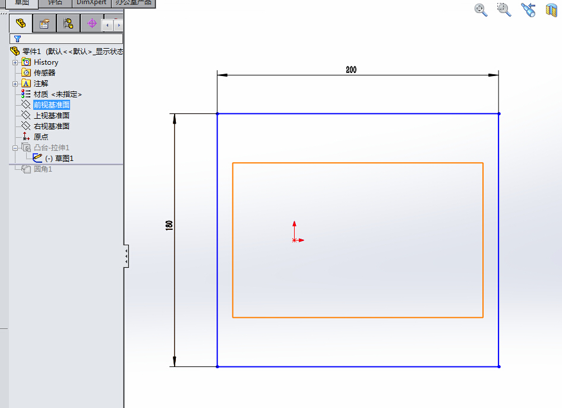Select the blue bottom sketch line

point(358,366)
